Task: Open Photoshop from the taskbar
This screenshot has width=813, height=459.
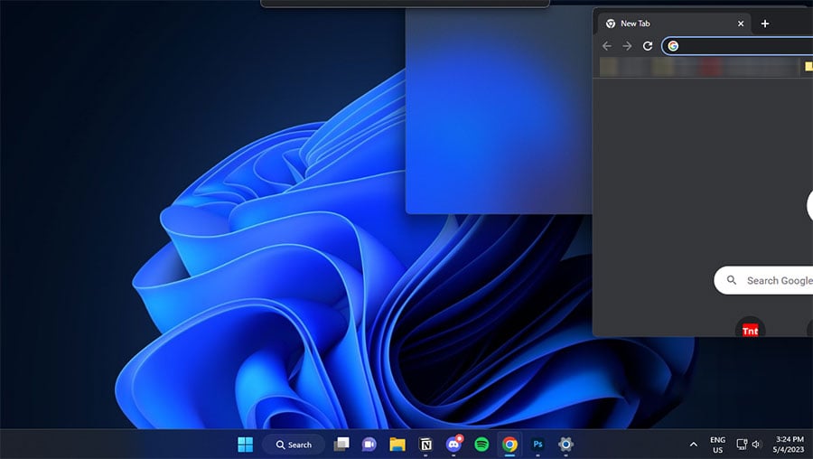Action: pyautogui.click(x=537, y=445)
